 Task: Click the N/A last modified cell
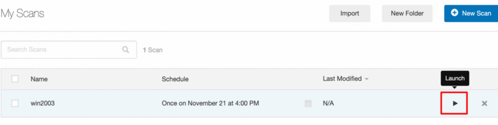[x=328, y=103]
